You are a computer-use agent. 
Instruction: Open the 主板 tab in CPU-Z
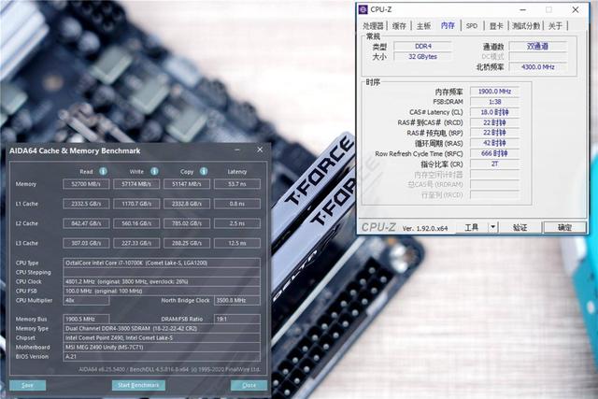tap(423, 26)
